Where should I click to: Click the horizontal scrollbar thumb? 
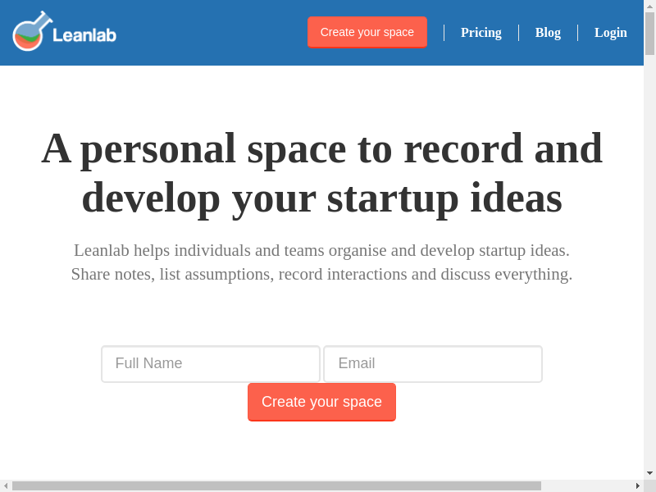click(x=276, y=485)
